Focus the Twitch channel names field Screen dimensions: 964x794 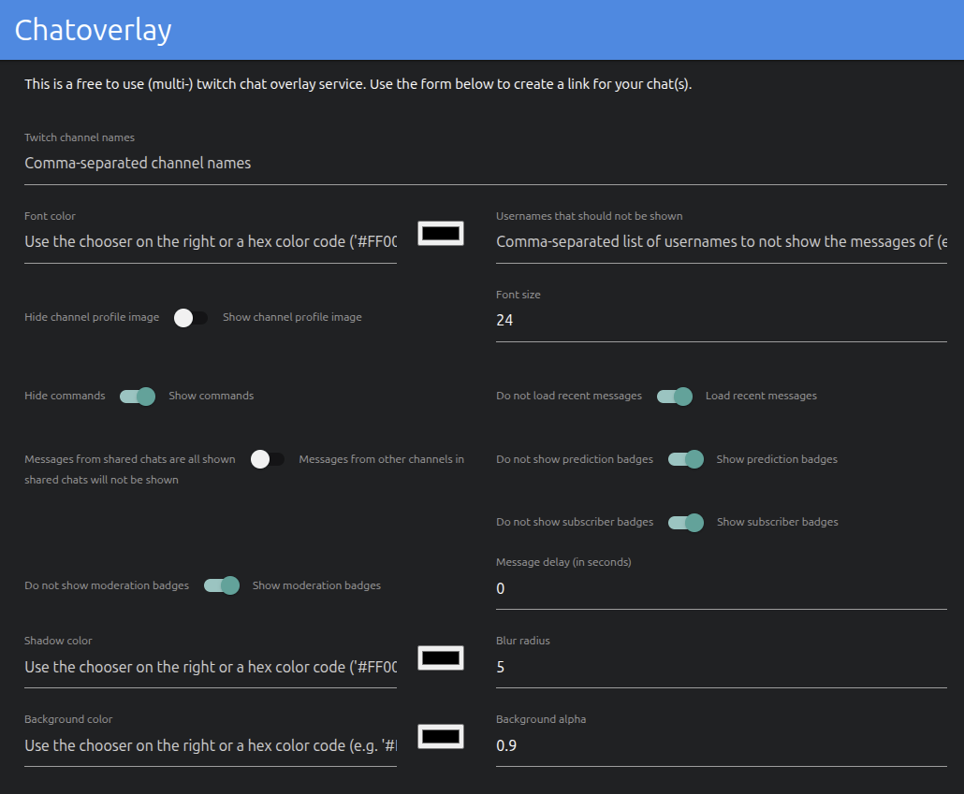pos(485,163)
